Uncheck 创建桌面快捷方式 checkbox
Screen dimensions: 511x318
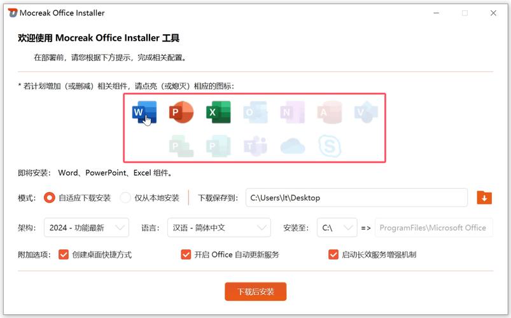[64, 254]
